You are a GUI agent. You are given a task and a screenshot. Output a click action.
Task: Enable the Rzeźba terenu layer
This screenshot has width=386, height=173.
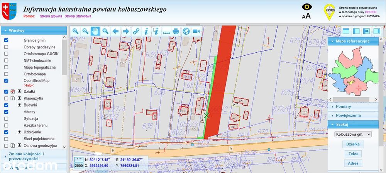pyautogui.click(x=6, y=125)
